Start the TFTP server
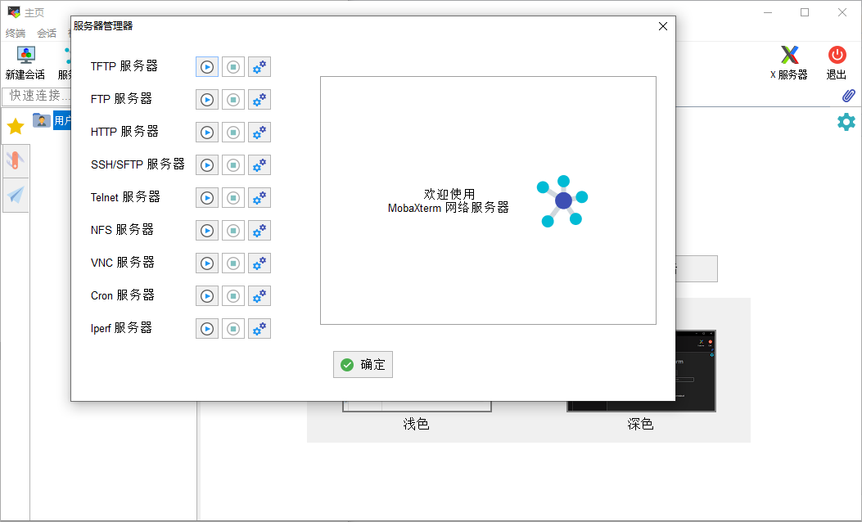 (207, 67)
